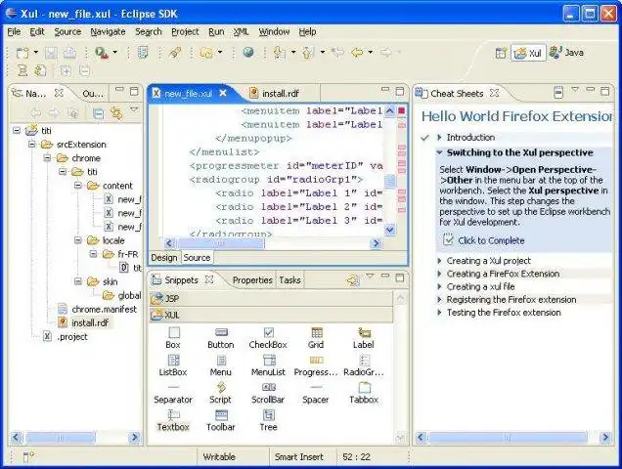Insert the MenuList snippet
Image resolution: width=622 pixels, height=469 pixels.
[x=268, y=365]
